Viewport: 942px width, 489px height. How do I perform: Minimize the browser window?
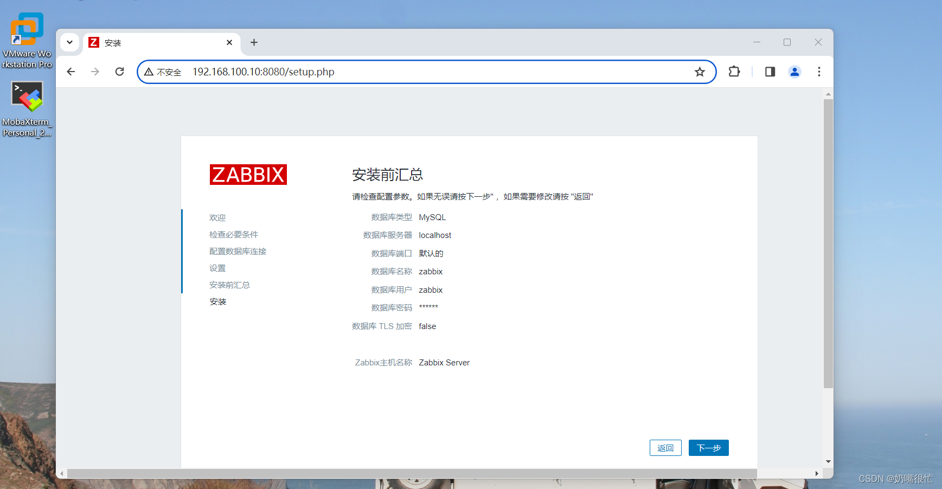coord(757,42)
